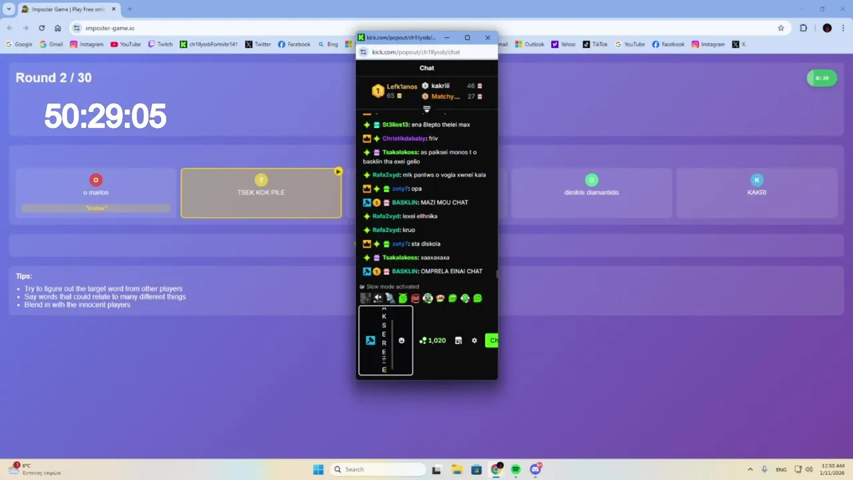Open File Explorer from the taskbar
853x480 pixels.
point(456,469)
